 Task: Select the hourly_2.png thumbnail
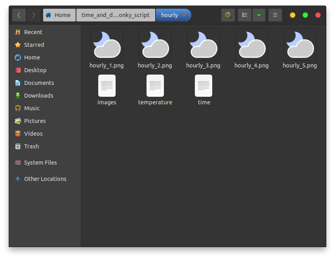click(x=155, y=44)
